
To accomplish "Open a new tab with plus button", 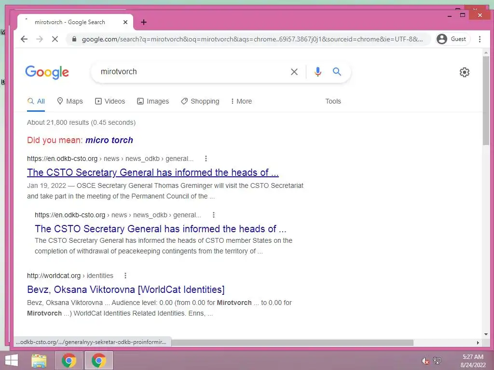I will 144,22.
